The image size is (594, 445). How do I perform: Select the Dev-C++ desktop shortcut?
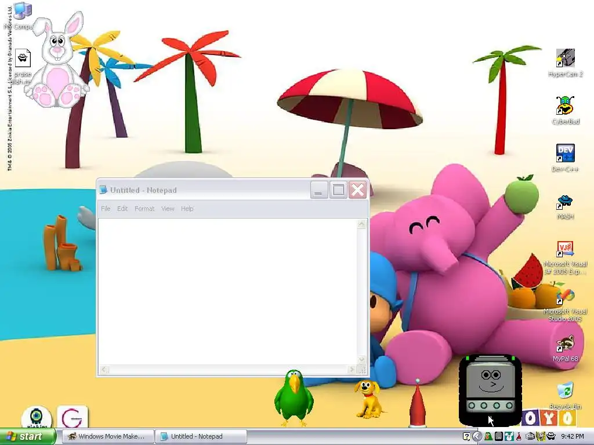point(565,158)
